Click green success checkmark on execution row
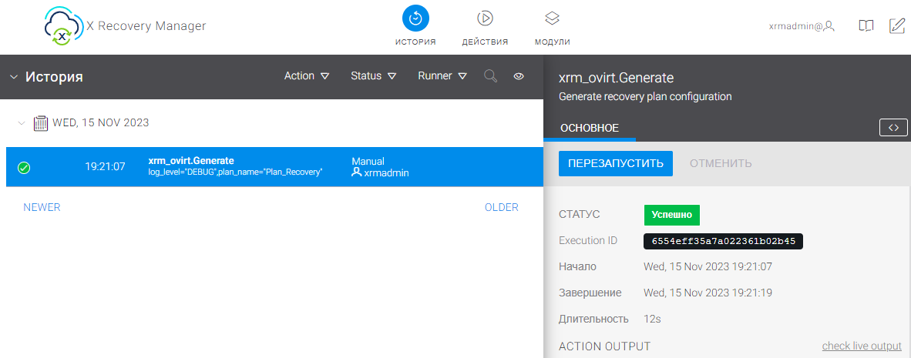The image size is (911, 358). (24, 167)
